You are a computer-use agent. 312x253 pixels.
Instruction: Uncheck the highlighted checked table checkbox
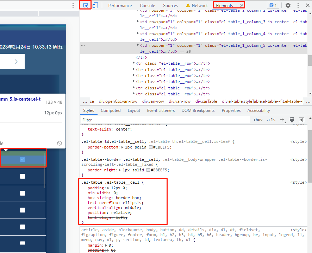[23, 159]
